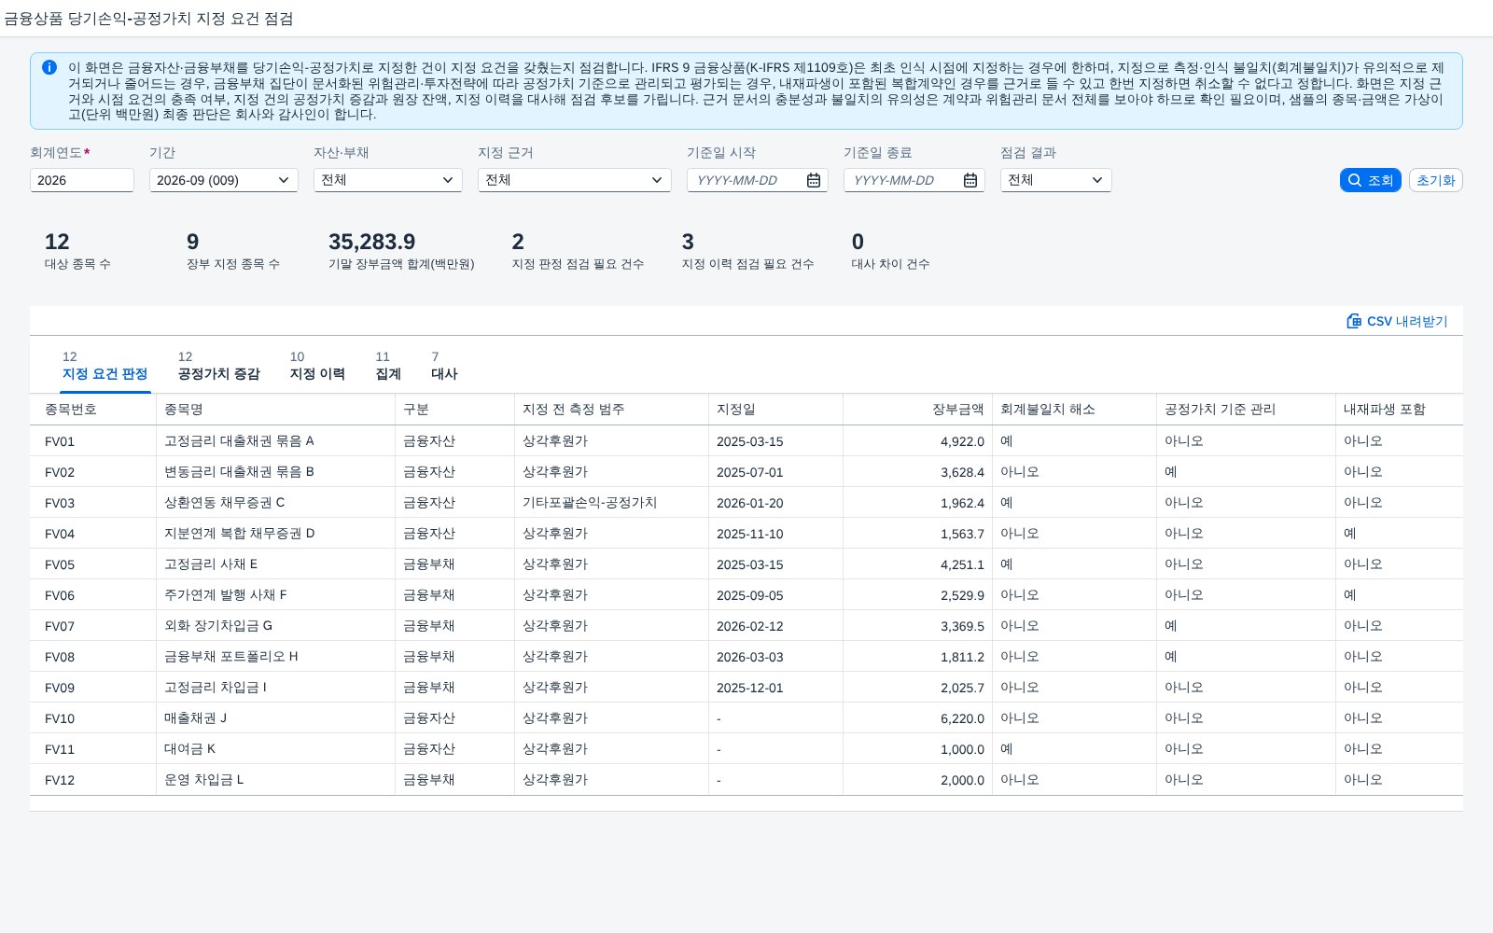Switch to the 지정 이력 tab
The height and width of the screenshot is (933, 1493).
317,366
